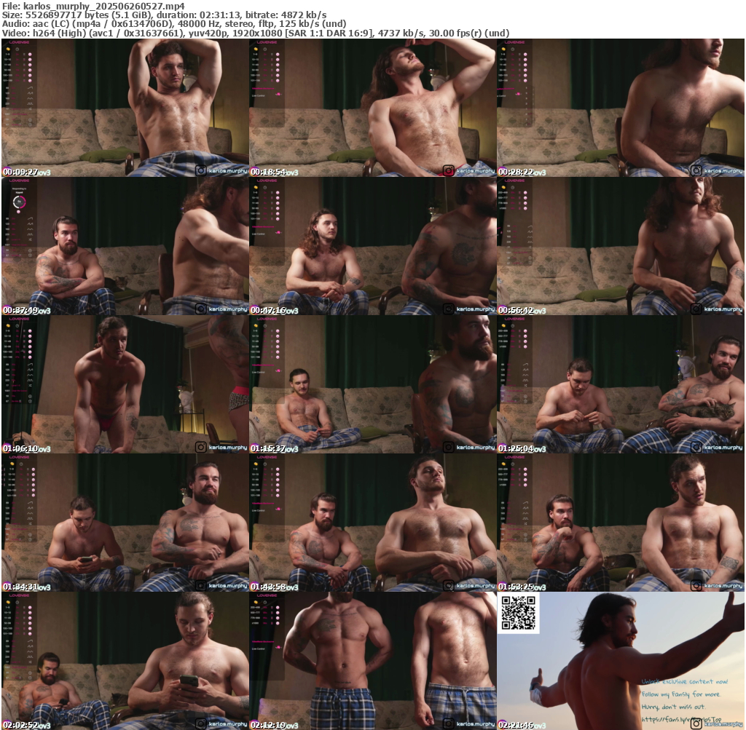
Task: Click the 02:21:46 timestamp label
Action: [516, 725]
